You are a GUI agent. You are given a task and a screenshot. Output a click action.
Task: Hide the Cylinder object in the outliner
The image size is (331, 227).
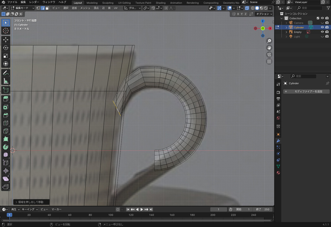coord(322,27)
